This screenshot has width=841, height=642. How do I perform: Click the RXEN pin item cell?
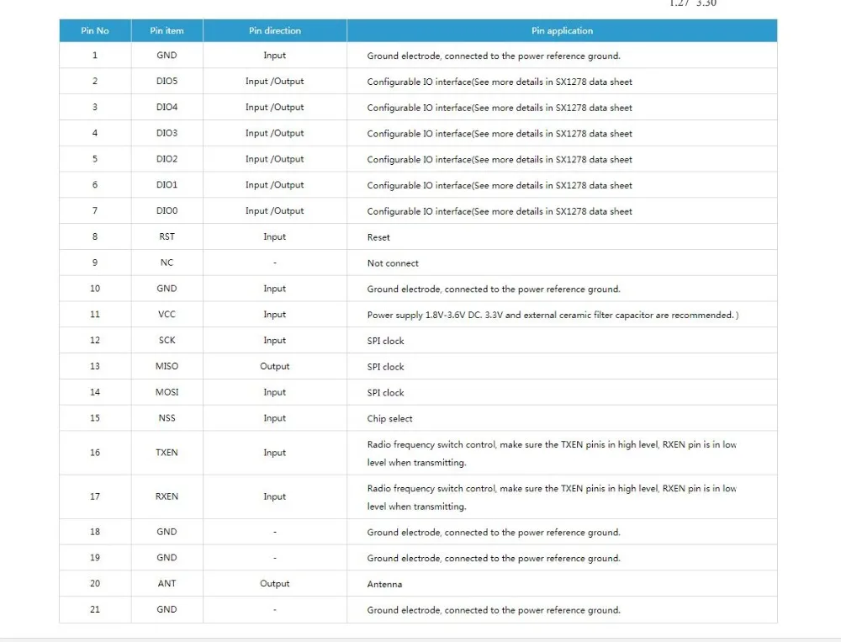pyautogui.click(x=167, y=496)
